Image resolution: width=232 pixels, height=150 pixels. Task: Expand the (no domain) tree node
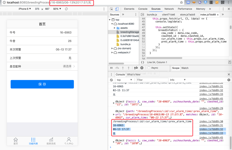pos(112,48)
